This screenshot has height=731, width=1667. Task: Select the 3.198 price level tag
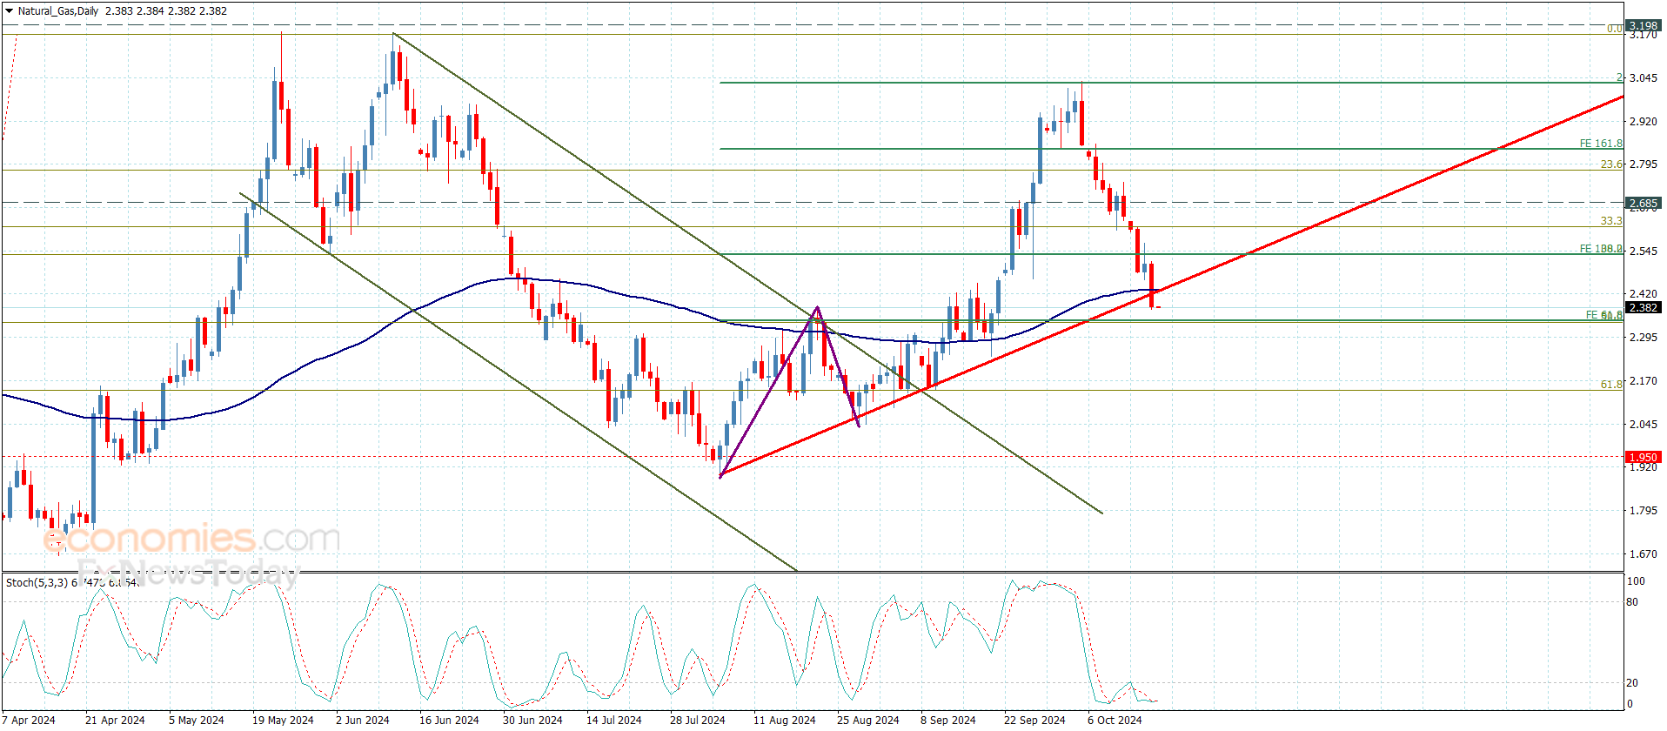point(1643,26)
